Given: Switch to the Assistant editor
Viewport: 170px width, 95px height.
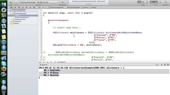Looking at the screenshot, I should click(143, 2).
